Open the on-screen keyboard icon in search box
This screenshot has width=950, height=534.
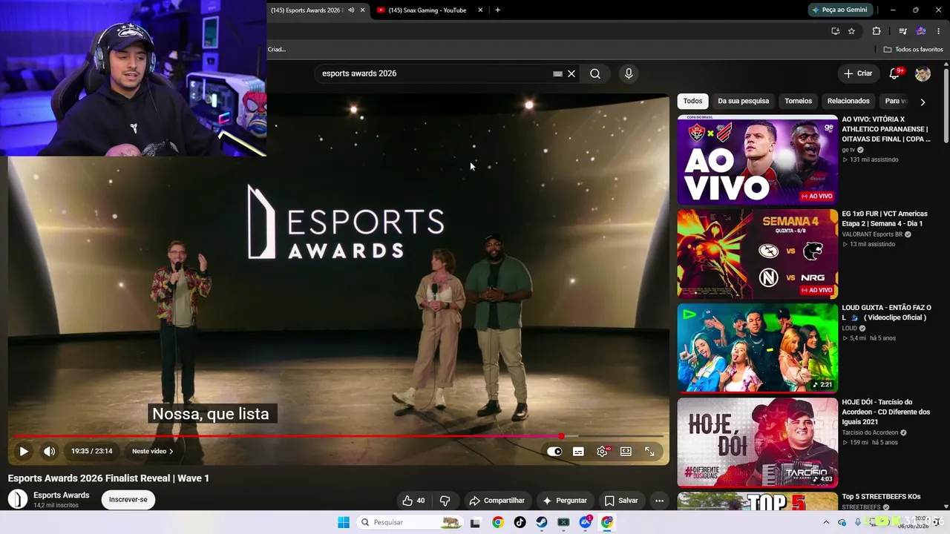coord(557,73)
